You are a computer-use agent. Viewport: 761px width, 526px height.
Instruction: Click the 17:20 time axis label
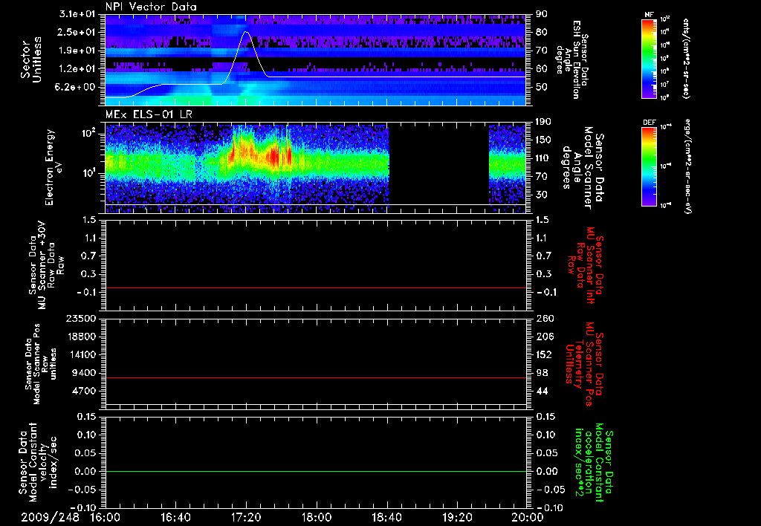click(x=246, y=517)
